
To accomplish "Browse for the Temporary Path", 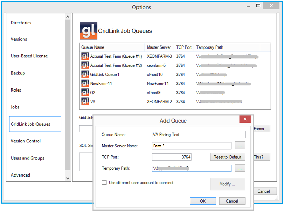I will [240, 168].
